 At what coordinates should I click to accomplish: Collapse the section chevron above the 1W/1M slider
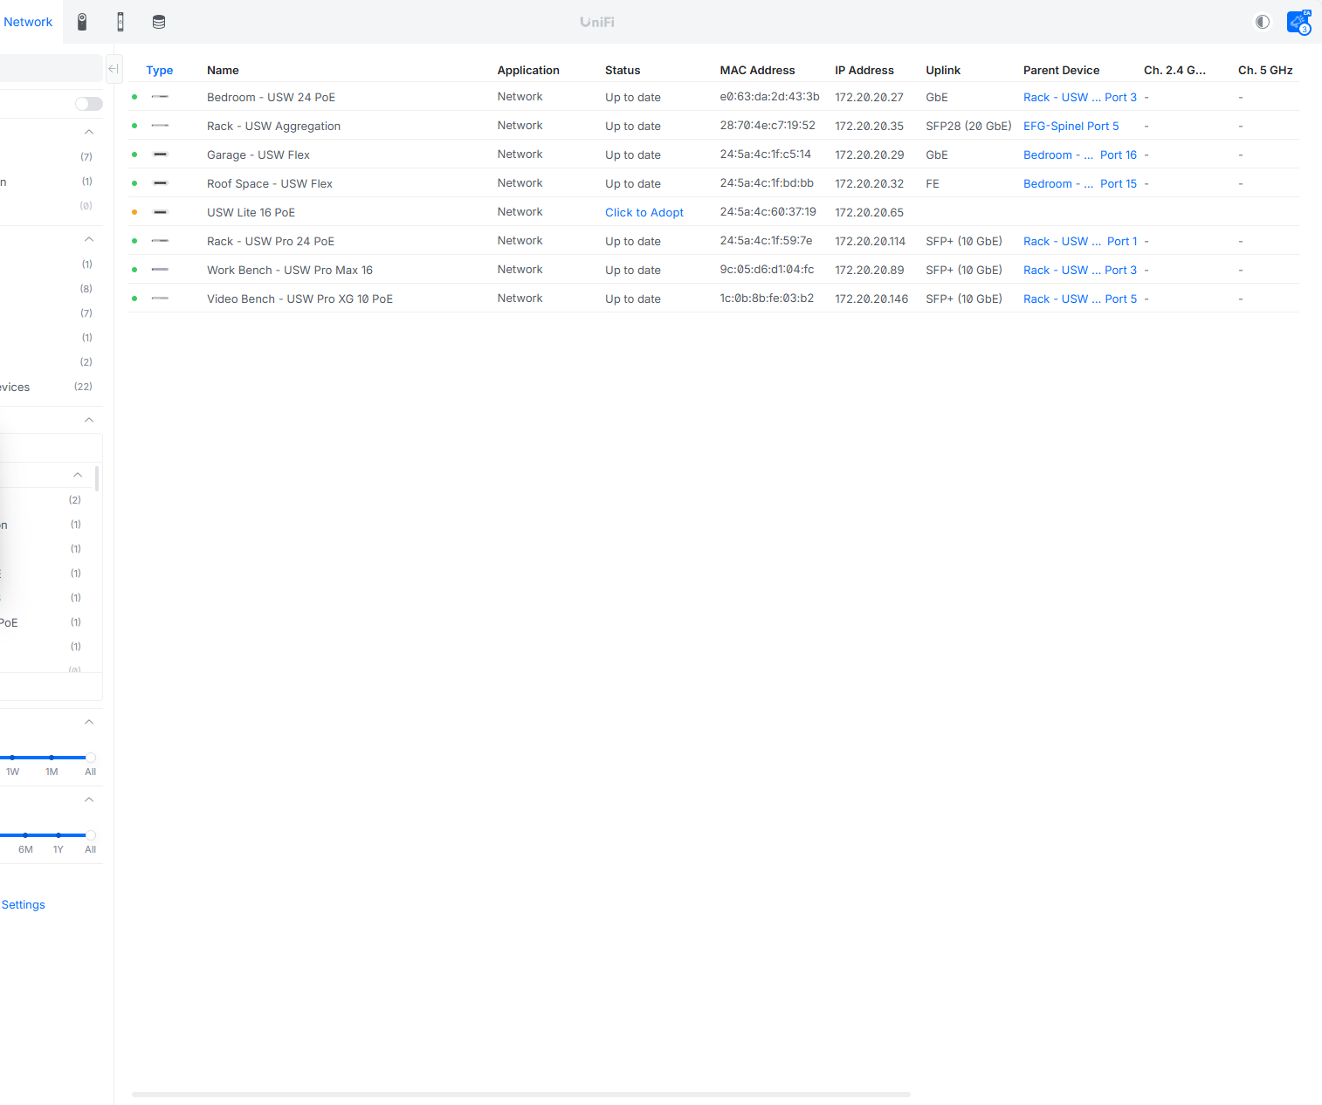pos(89,722)
